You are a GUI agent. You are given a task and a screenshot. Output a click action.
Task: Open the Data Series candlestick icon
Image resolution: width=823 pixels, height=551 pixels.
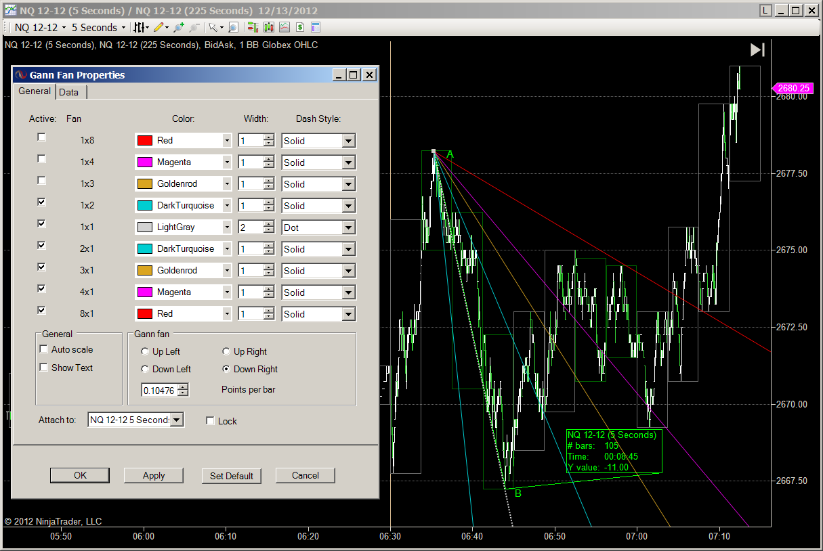pos(269,28)
